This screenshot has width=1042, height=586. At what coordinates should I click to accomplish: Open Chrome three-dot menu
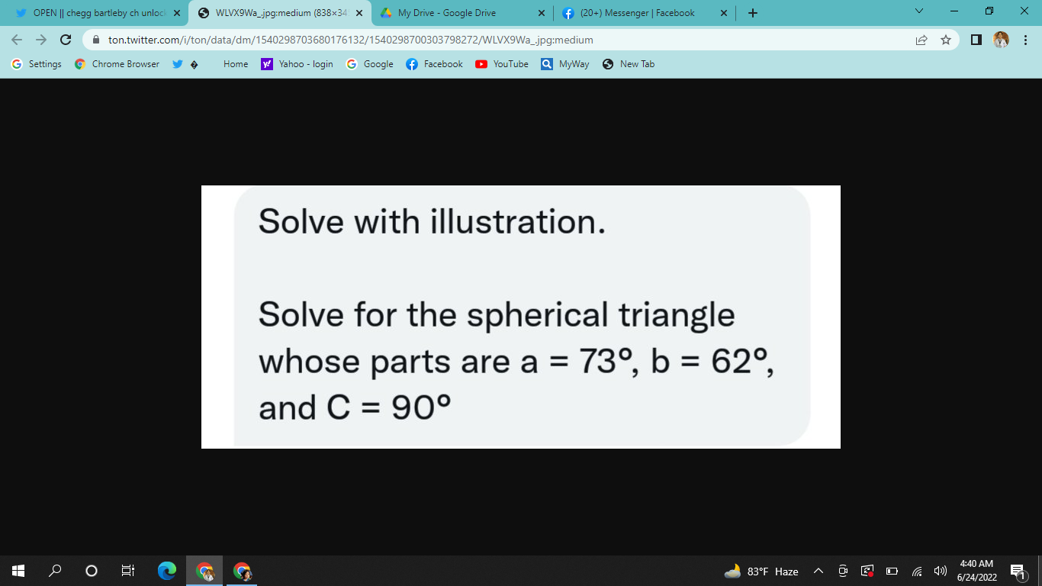[x=1025, y=40]
